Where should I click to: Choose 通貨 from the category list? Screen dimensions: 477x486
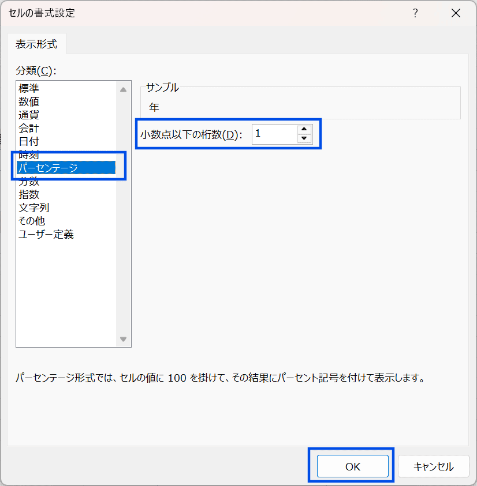[x=29, y=115]
